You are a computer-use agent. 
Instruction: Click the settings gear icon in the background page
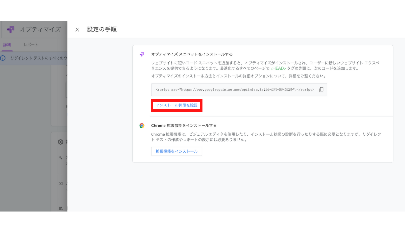[x=60, y=142]
